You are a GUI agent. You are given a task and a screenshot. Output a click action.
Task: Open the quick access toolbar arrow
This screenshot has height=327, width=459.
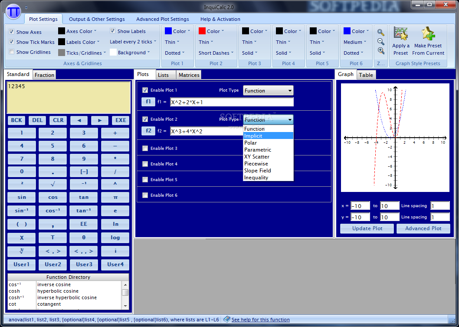tap(26, 8)
